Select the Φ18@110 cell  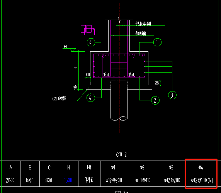[x=143, y=180]
